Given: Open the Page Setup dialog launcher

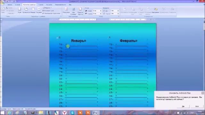Looking at the screenshot, I should pyautogui.click(x=61, y=16).
